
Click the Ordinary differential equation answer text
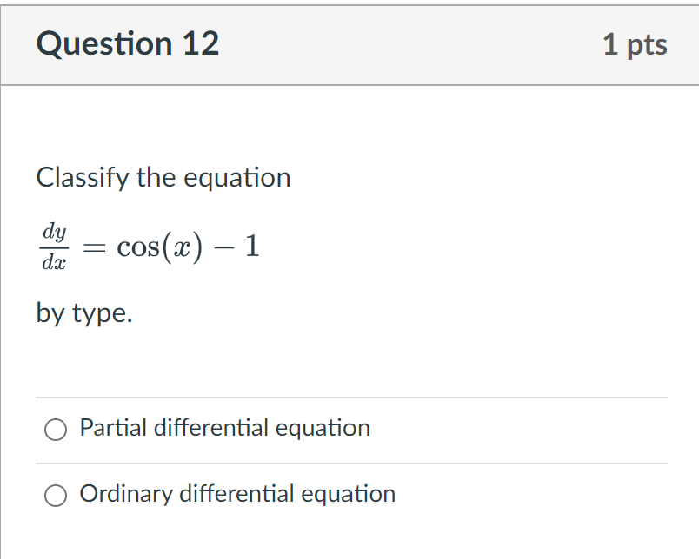click(x=236, y=494)
